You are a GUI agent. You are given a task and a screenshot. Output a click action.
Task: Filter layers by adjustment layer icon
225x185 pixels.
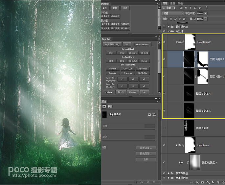(186, 8)
